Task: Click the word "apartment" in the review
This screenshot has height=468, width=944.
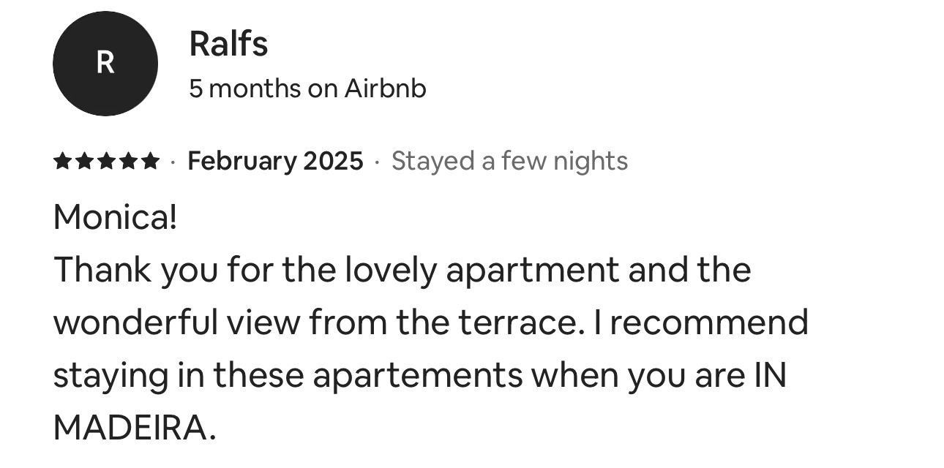Action: pyautogui.click(x=531, y=271)
